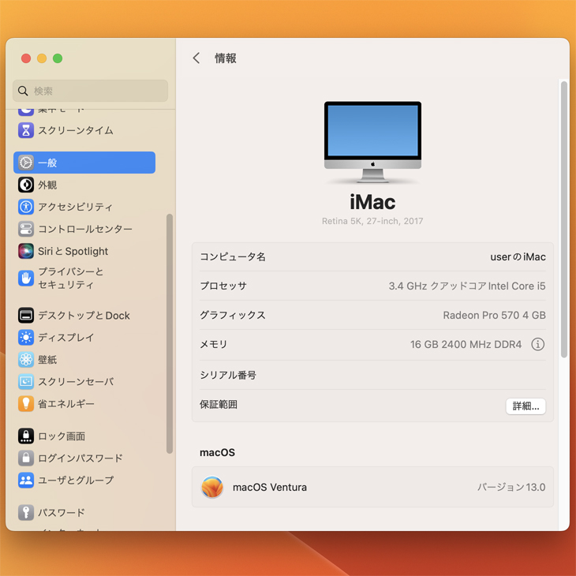Click graphics value 'Radeon Pro 570 4 GB'
The height and width of the screenshot is (576, 576).
click(x=495, y=315)
